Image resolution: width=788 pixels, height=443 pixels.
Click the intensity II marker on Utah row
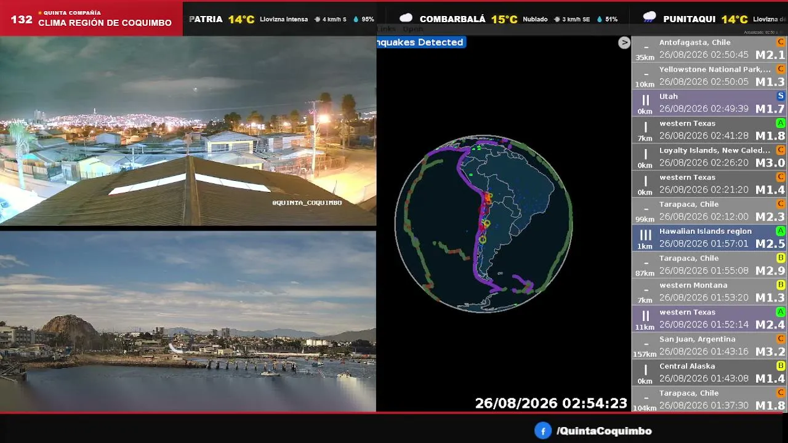(x=645, y=100)
